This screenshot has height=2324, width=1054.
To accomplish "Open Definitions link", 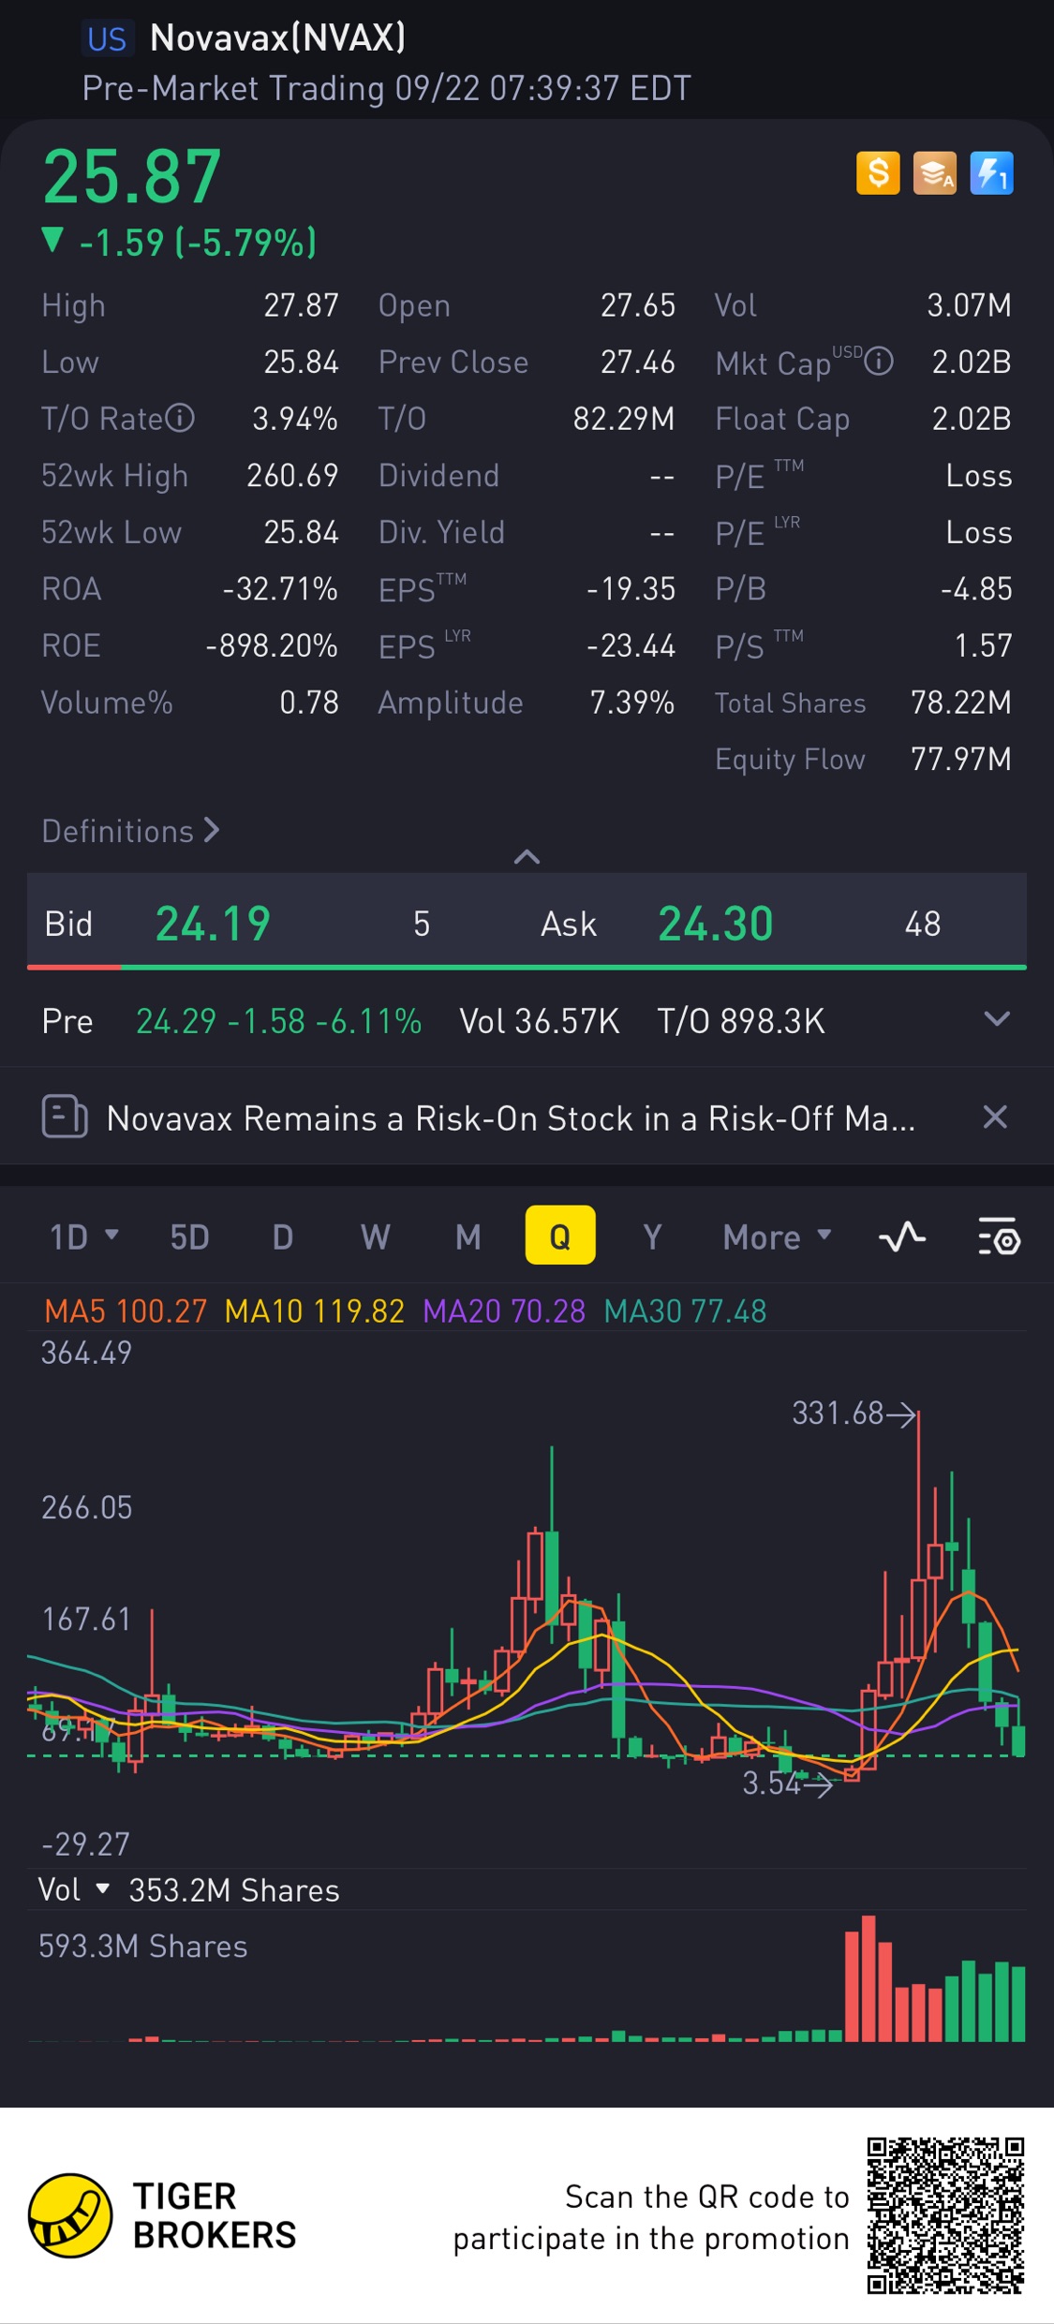I will 130,831.
